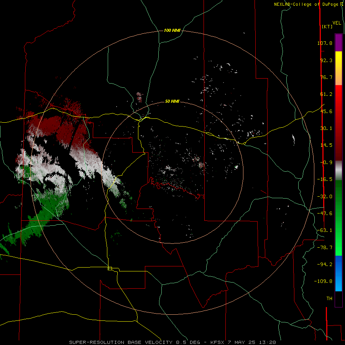Click the TH label on the legend

pos(329,298)
